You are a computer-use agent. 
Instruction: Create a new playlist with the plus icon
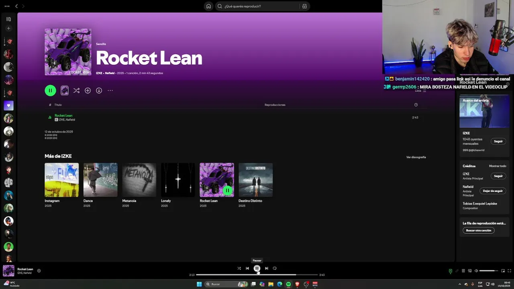8,28
